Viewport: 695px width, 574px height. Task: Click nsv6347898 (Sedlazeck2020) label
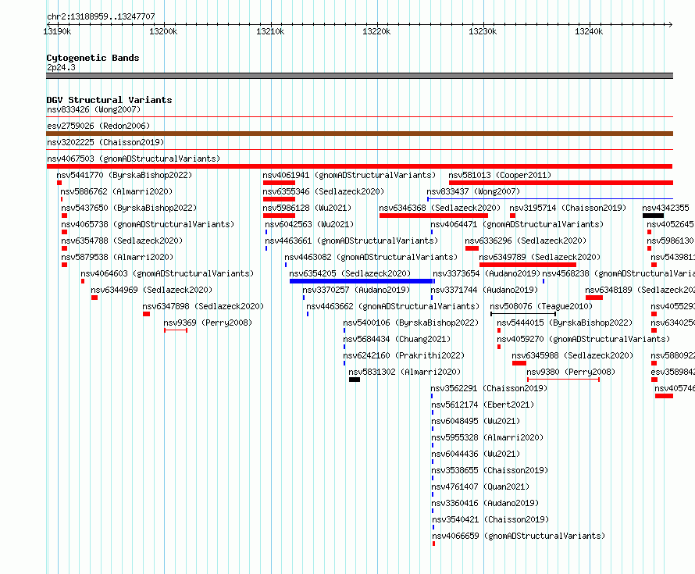[x=203, y=306]
